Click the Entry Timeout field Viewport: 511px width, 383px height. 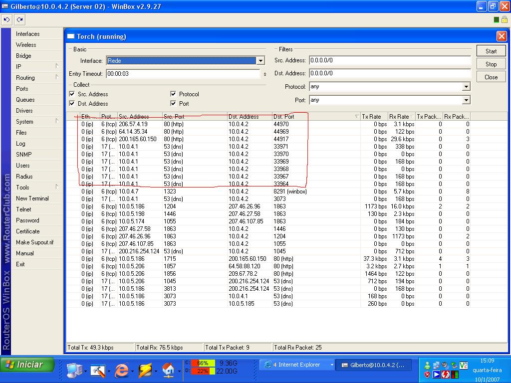pos(183,74)
